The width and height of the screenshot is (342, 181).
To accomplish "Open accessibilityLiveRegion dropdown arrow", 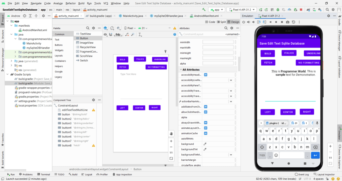I will pos(231,80).
